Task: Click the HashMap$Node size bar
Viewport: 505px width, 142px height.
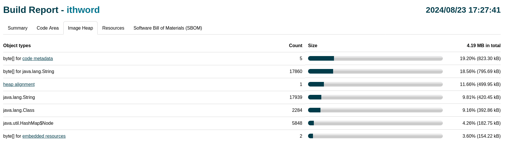Action: 375,123
